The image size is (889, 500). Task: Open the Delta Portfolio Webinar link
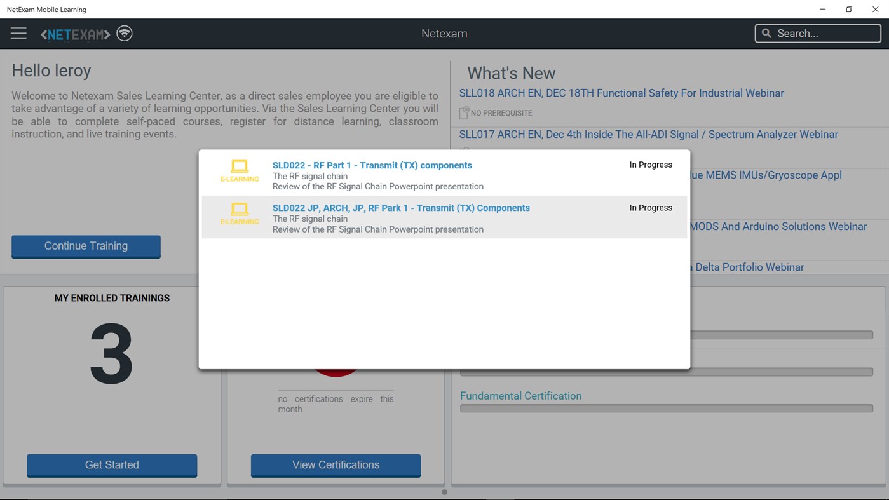tap(747, 267)
